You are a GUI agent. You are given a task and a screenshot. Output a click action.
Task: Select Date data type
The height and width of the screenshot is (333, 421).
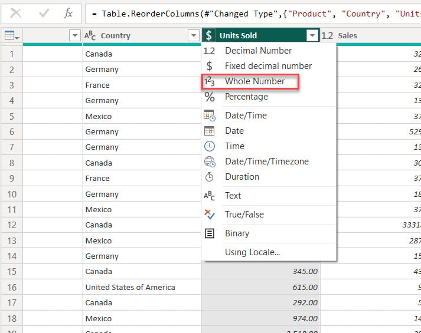269,131
